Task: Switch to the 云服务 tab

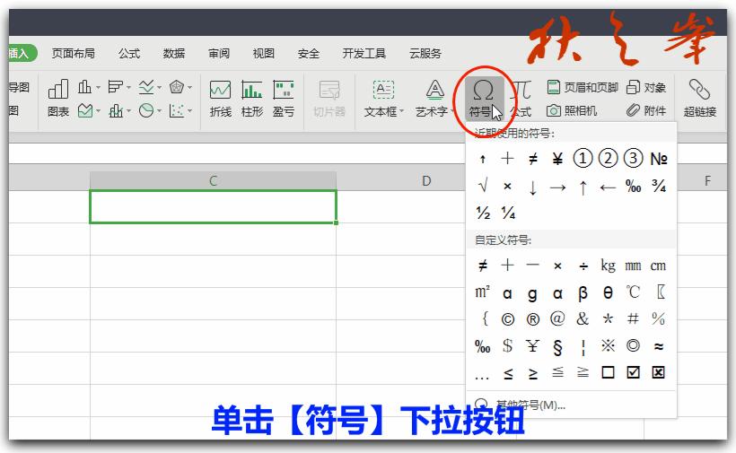Action: pyautogui.click(x=425, y=54)
